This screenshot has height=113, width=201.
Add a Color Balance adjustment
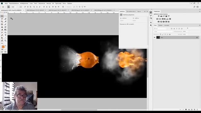click(160, 19)
